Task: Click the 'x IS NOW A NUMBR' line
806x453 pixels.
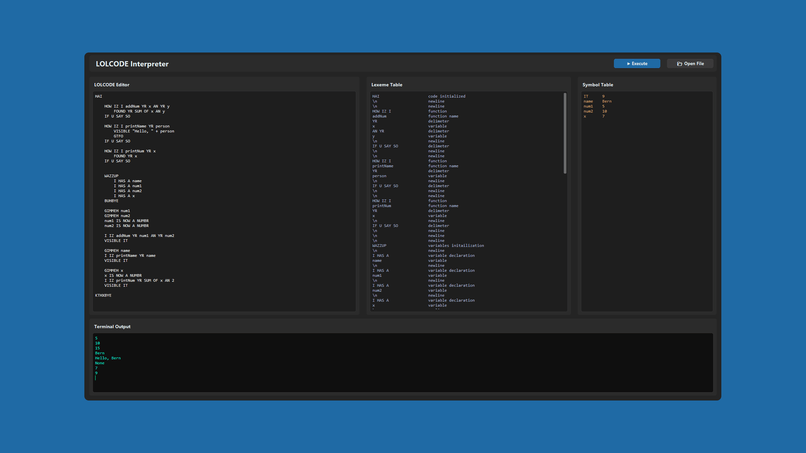Action: coord(123,276)
